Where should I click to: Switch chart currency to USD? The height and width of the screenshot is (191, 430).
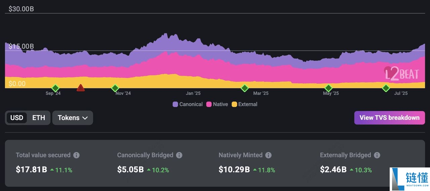17,118
